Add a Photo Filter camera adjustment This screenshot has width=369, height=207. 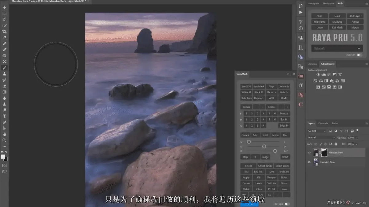click(x=332, y=81)
